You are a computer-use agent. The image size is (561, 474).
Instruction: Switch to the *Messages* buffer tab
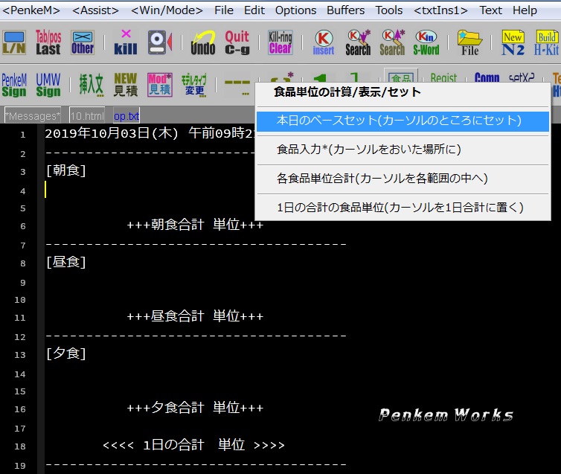click(x=33, y=116)
